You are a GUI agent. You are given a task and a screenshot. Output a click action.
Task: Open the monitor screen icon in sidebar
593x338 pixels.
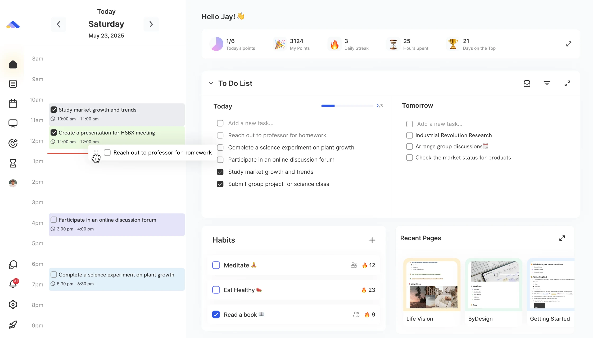tap(13, 123)
